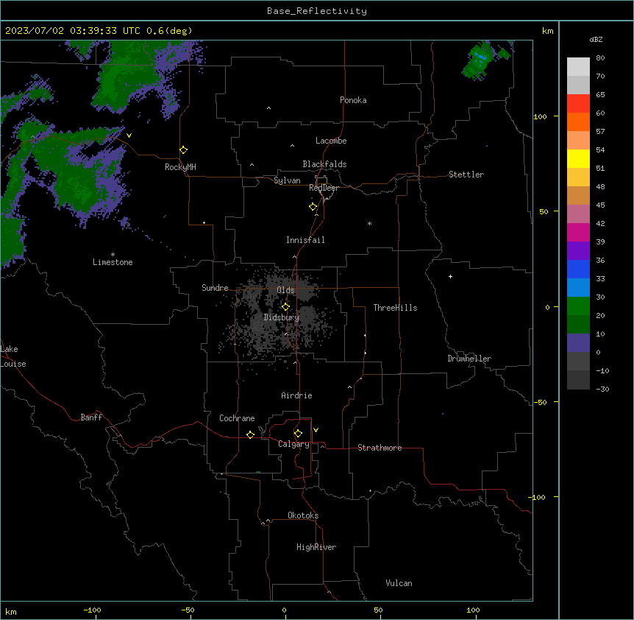Click the Banff label
Viewport: 634px width, 620px height.
(91, 418)
